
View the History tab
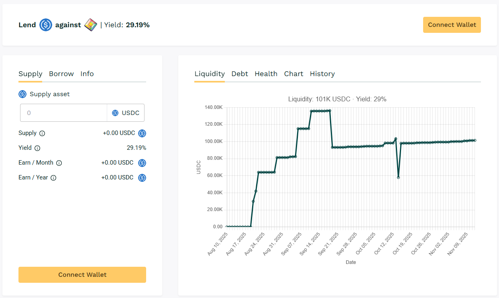coord(322,74)
